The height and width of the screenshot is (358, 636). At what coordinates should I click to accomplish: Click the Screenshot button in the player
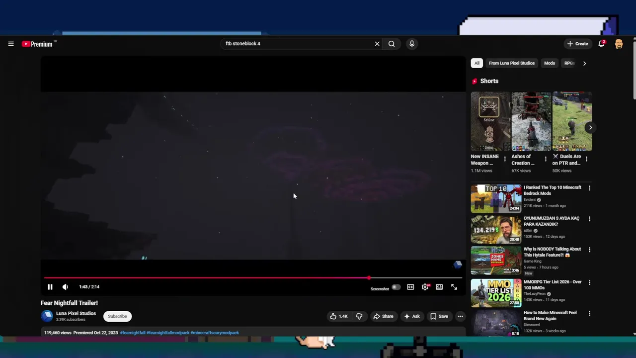pos(380,289)
